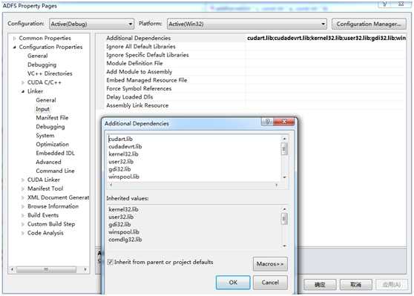414x296 pixels.
Task: Expand the Browse Information node
Action: 23,206
